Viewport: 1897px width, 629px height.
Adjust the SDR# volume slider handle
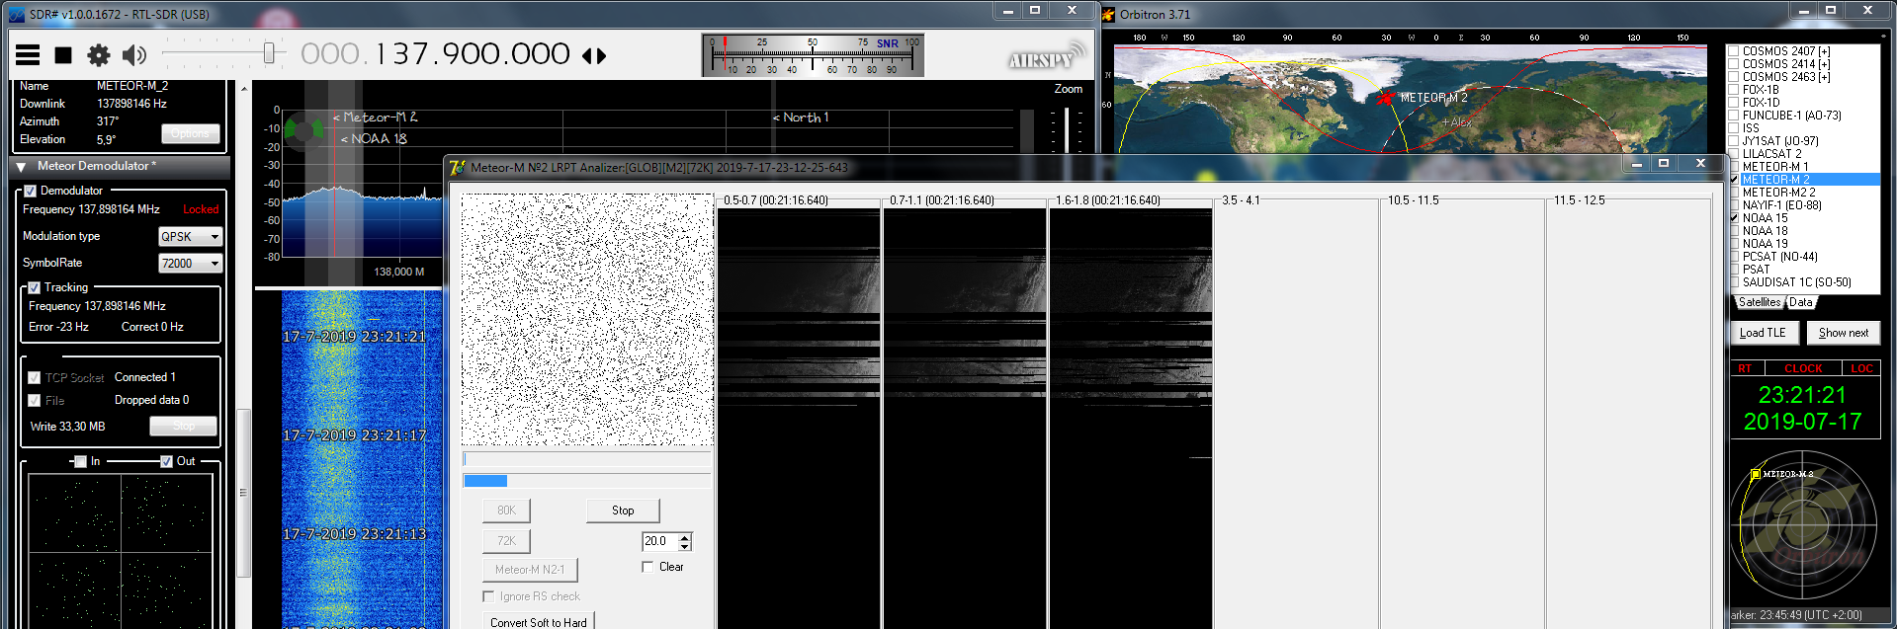pos(269,52)
